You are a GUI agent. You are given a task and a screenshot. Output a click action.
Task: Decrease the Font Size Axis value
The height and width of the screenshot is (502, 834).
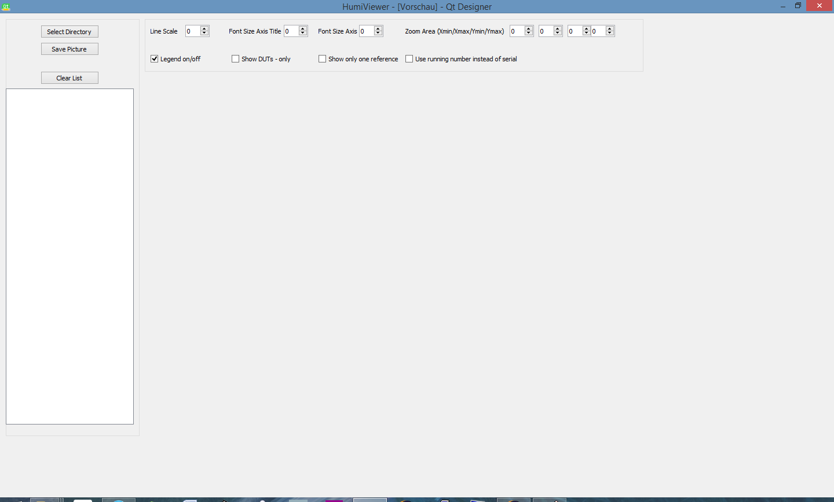tap(378, 34)
